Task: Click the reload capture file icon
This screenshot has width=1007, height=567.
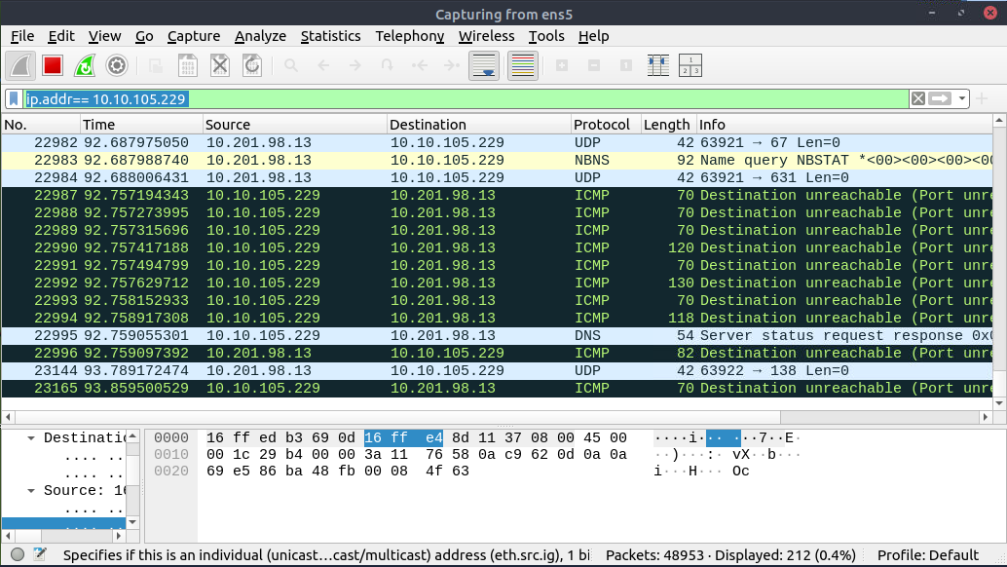Action: pos(251,65)
